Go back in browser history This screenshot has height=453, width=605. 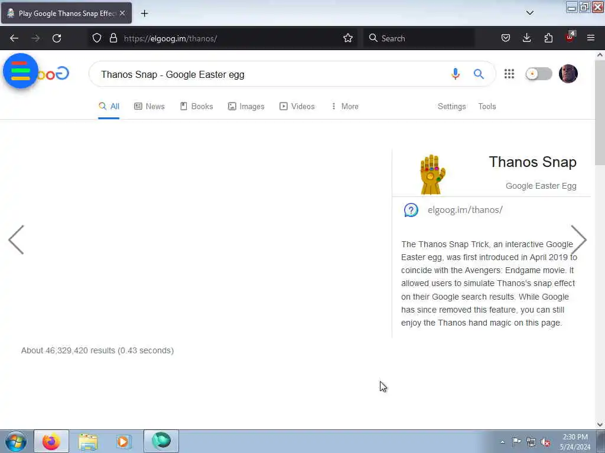coord(14,38)
